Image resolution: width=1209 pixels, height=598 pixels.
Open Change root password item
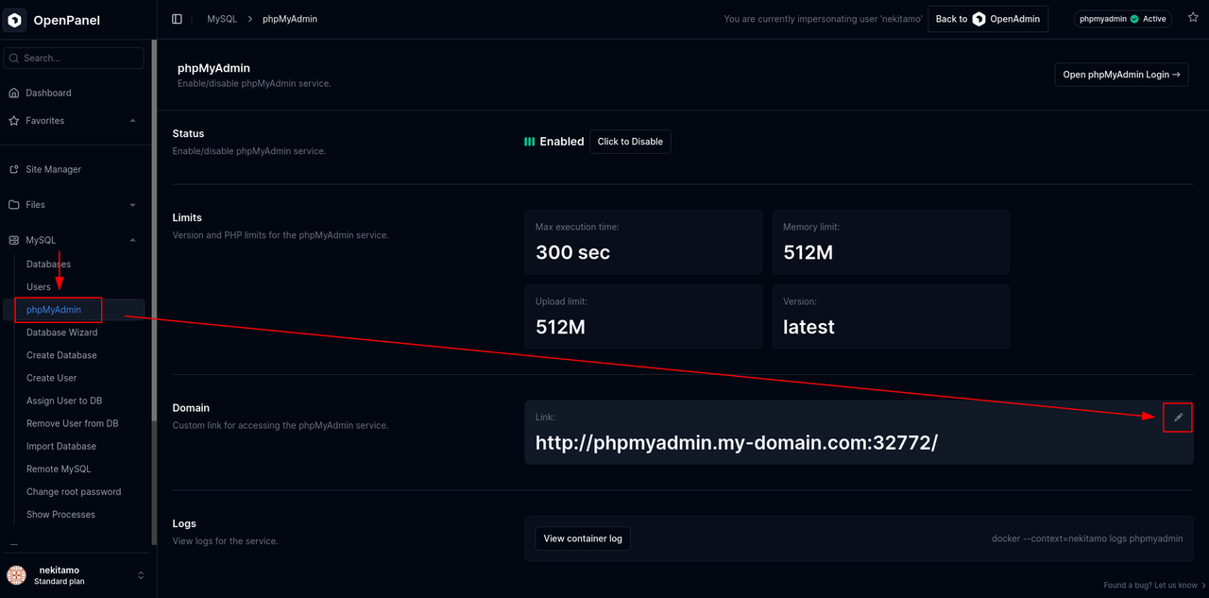(74, 491)
